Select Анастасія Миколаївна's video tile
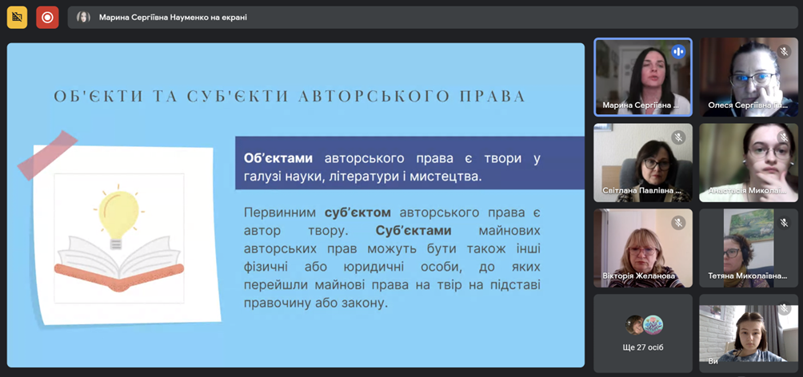This screenshot has height=377, width=803. [x=749, y=163]
